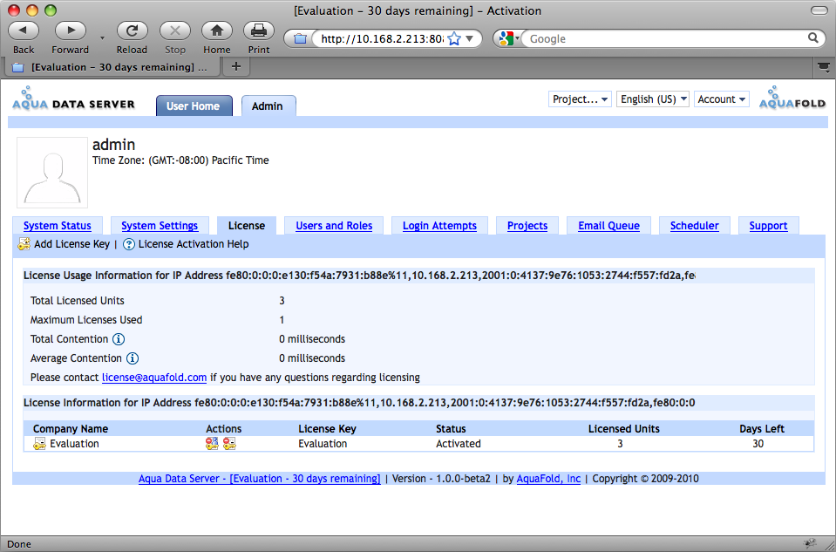Email license@aquafold.com link
Screen dimensions: 836x552
pyautogui.click(x=154, y=378)
